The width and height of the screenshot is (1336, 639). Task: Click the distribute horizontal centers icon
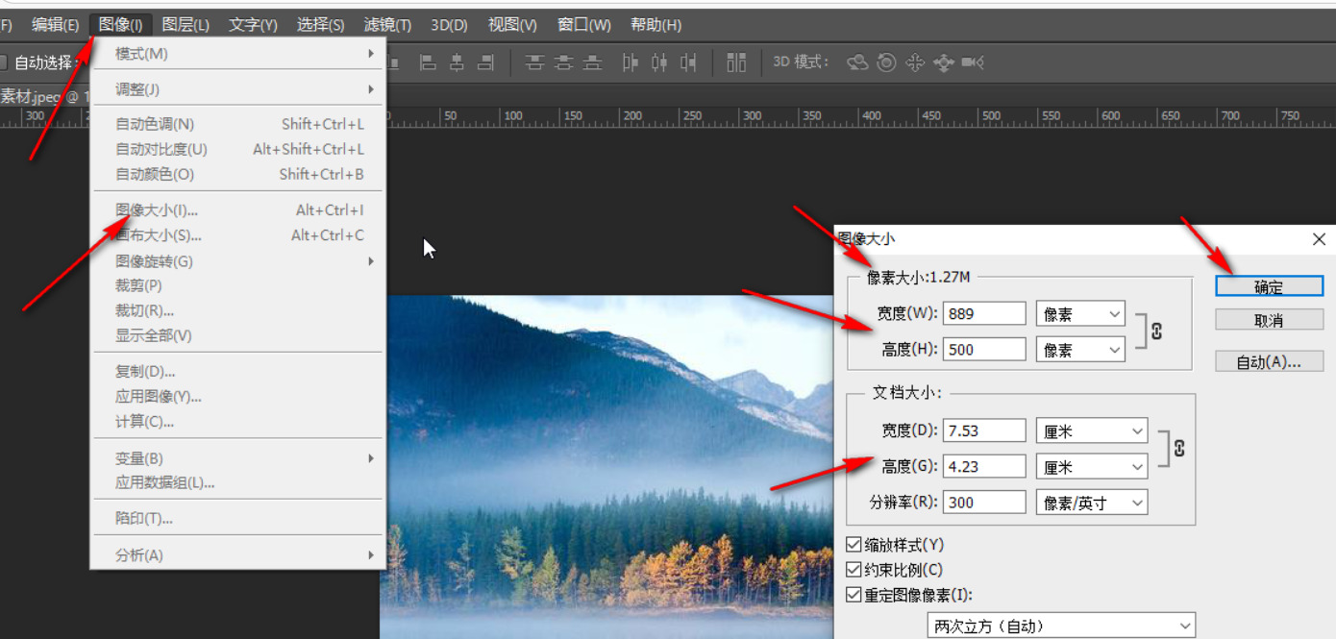coord(659,62)
